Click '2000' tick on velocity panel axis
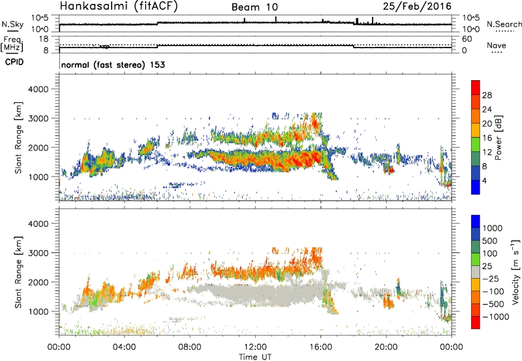This screenshot has height=361, width=522. (38, 282)
